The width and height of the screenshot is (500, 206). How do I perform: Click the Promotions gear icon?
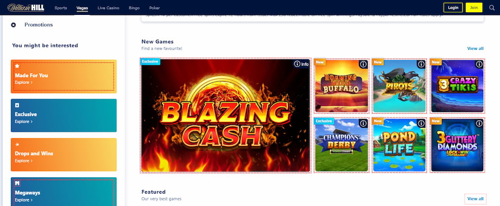[x=13, y=25]
